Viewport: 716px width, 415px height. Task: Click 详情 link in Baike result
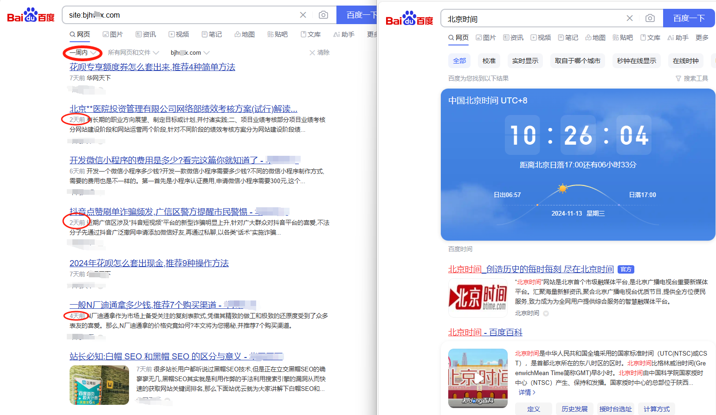(x=527, y=392)
